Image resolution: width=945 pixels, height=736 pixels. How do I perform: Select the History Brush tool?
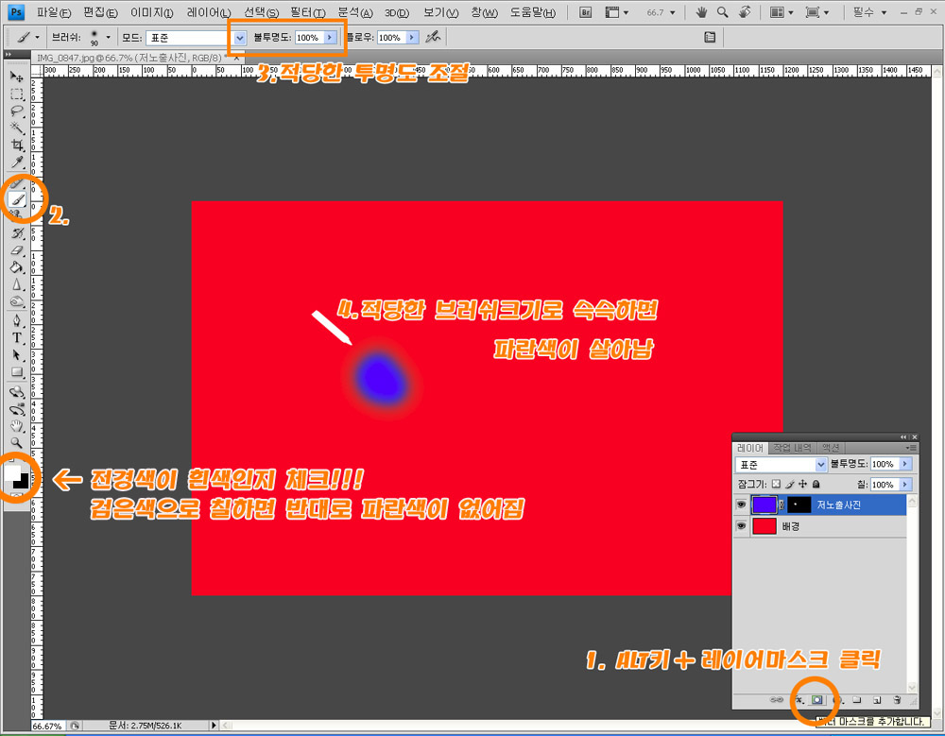[x=17, y=233]
